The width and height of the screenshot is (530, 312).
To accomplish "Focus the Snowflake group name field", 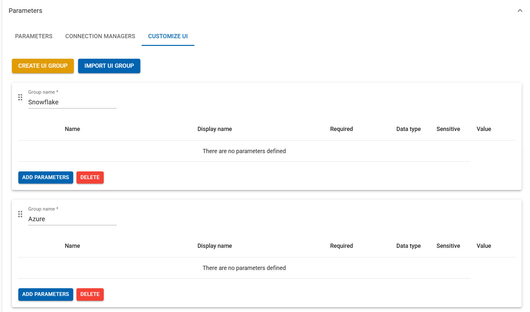I will click(72, 102).
